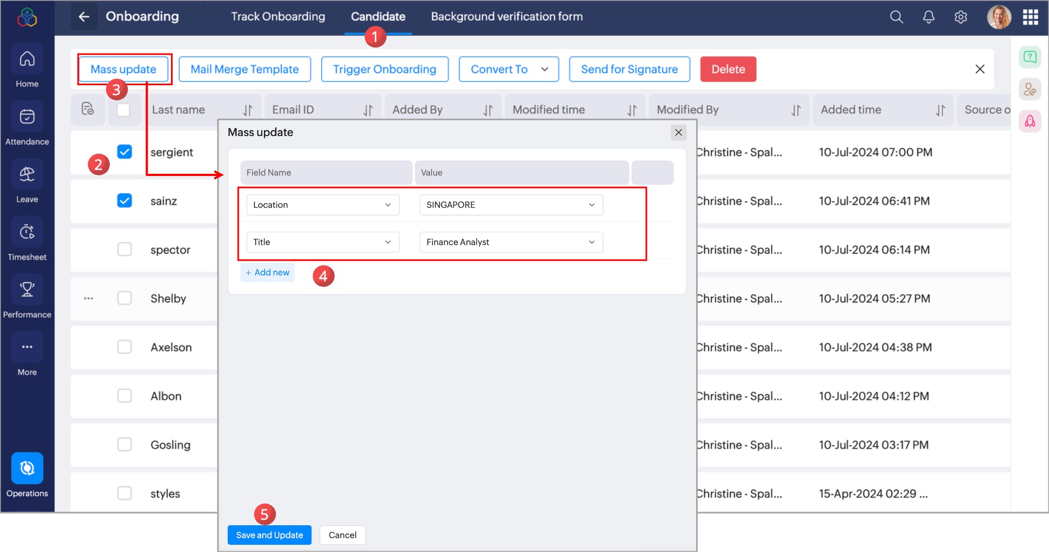Cancel the Mass update dialog

click(x=343, y=535)
